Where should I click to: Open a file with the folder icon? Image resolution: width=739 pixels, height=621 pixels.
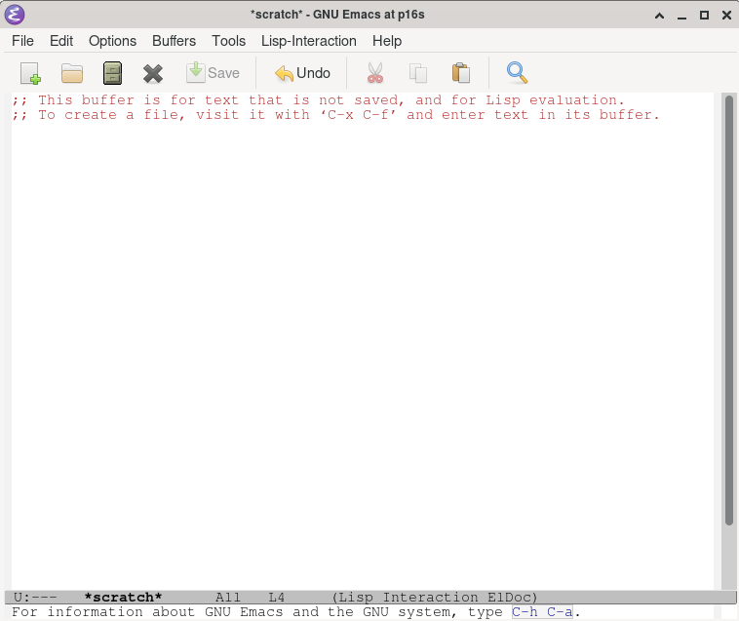[x=71, y=73]
